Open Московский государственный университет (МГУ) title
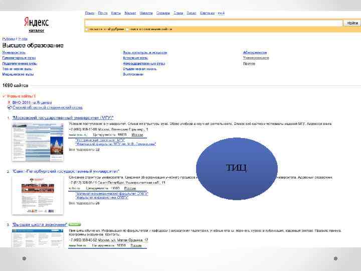 [63, 118]
